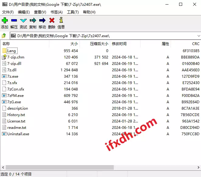Image resolution: width=201 pixels, height=177 pixels.
Task: Click the 7-zip.dll file icon
Action: [x=4, y=63]
